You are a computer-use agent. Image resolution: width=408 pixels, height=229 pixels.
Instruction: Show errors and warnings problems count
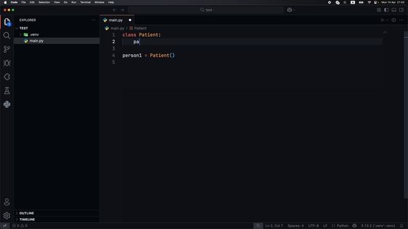click(x=20, y=226)
